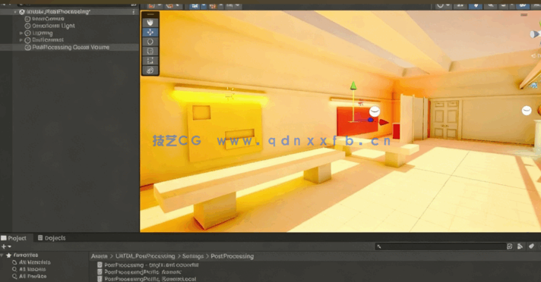Select the second PostProcessingProfile asset
Image resolution: width=541 pixels, height=282 pixels.
tap(139, 271)
